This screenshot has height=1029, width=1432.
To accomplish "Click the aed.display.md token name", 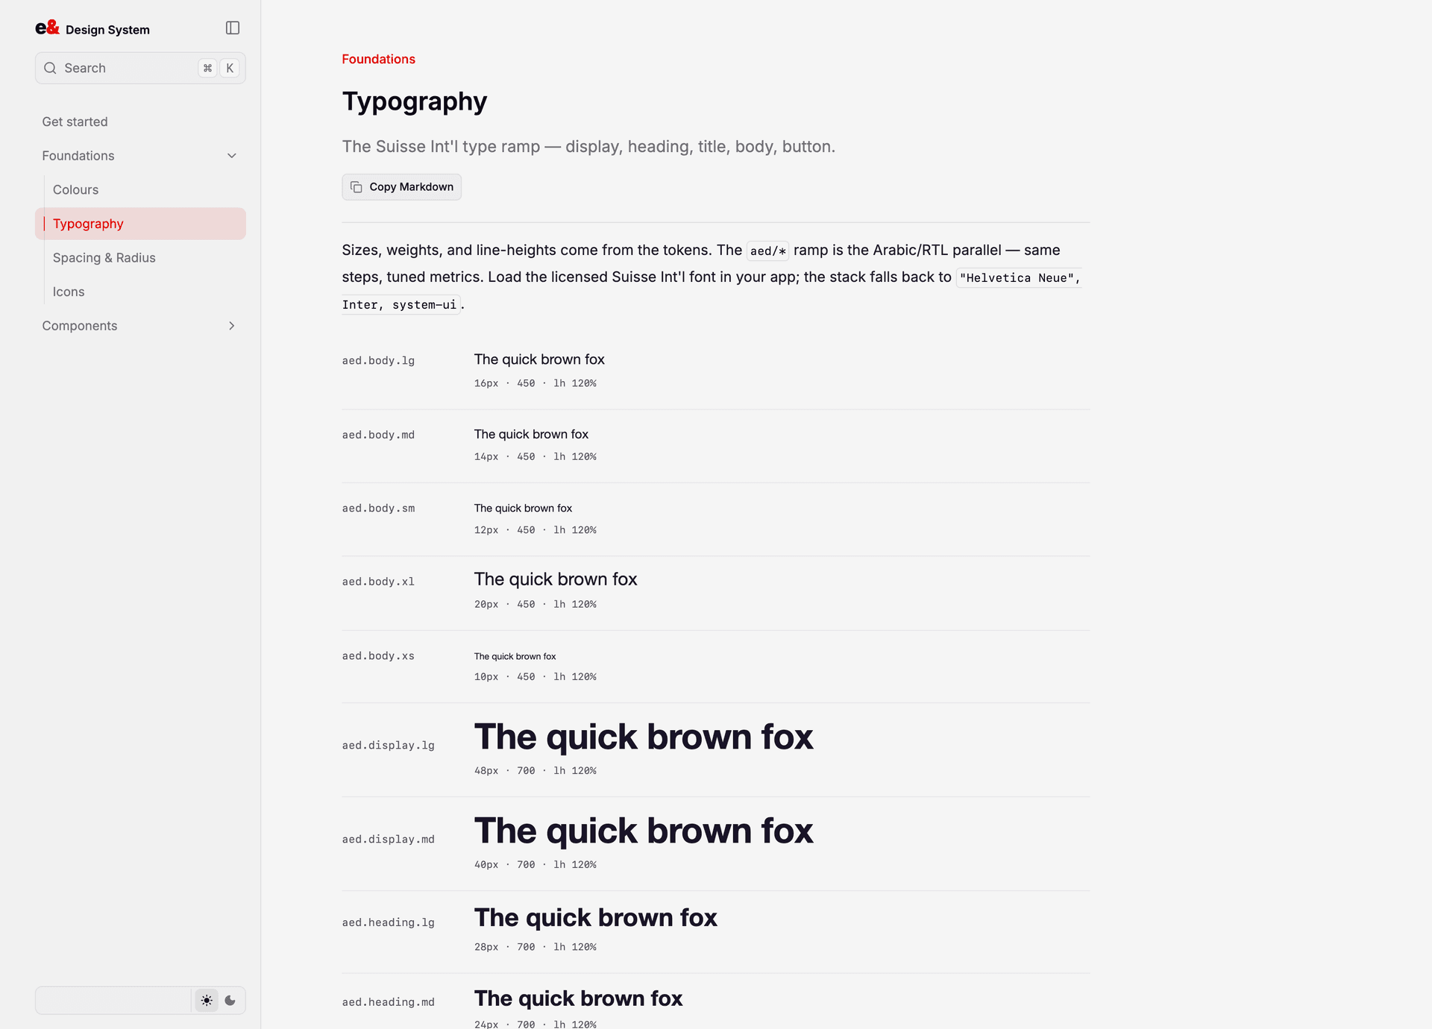I will (389, 840).
